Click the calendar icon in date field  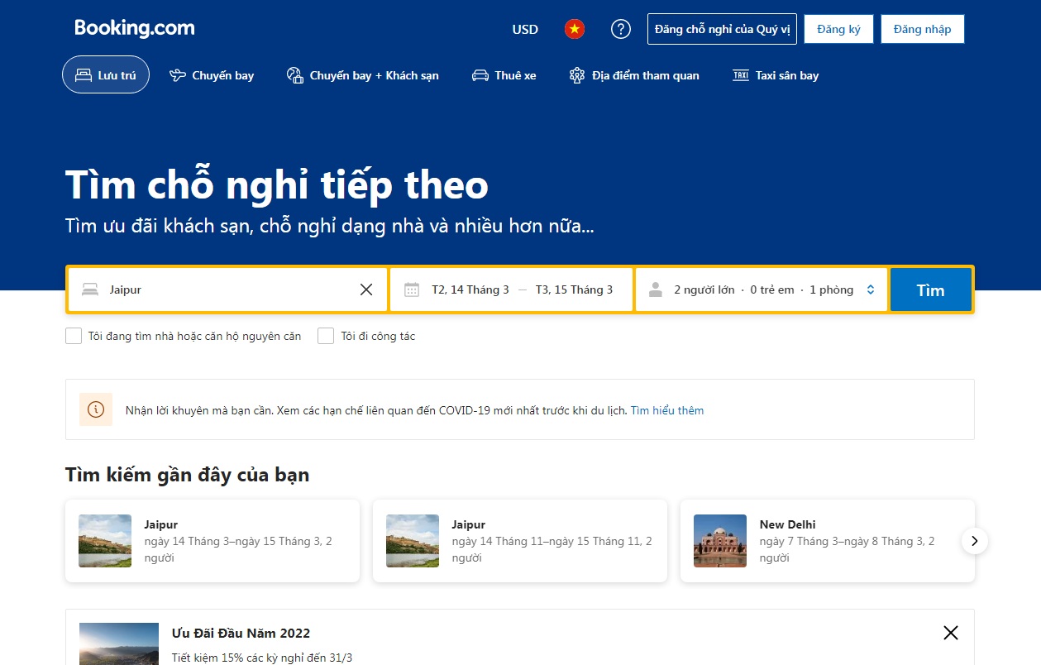(412, 289)
